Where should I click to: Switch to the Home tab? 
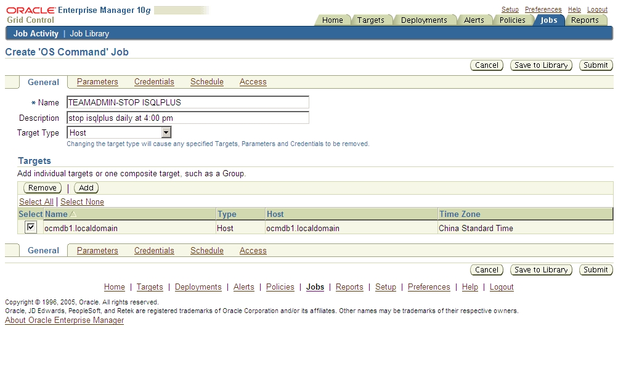(332, 20)
